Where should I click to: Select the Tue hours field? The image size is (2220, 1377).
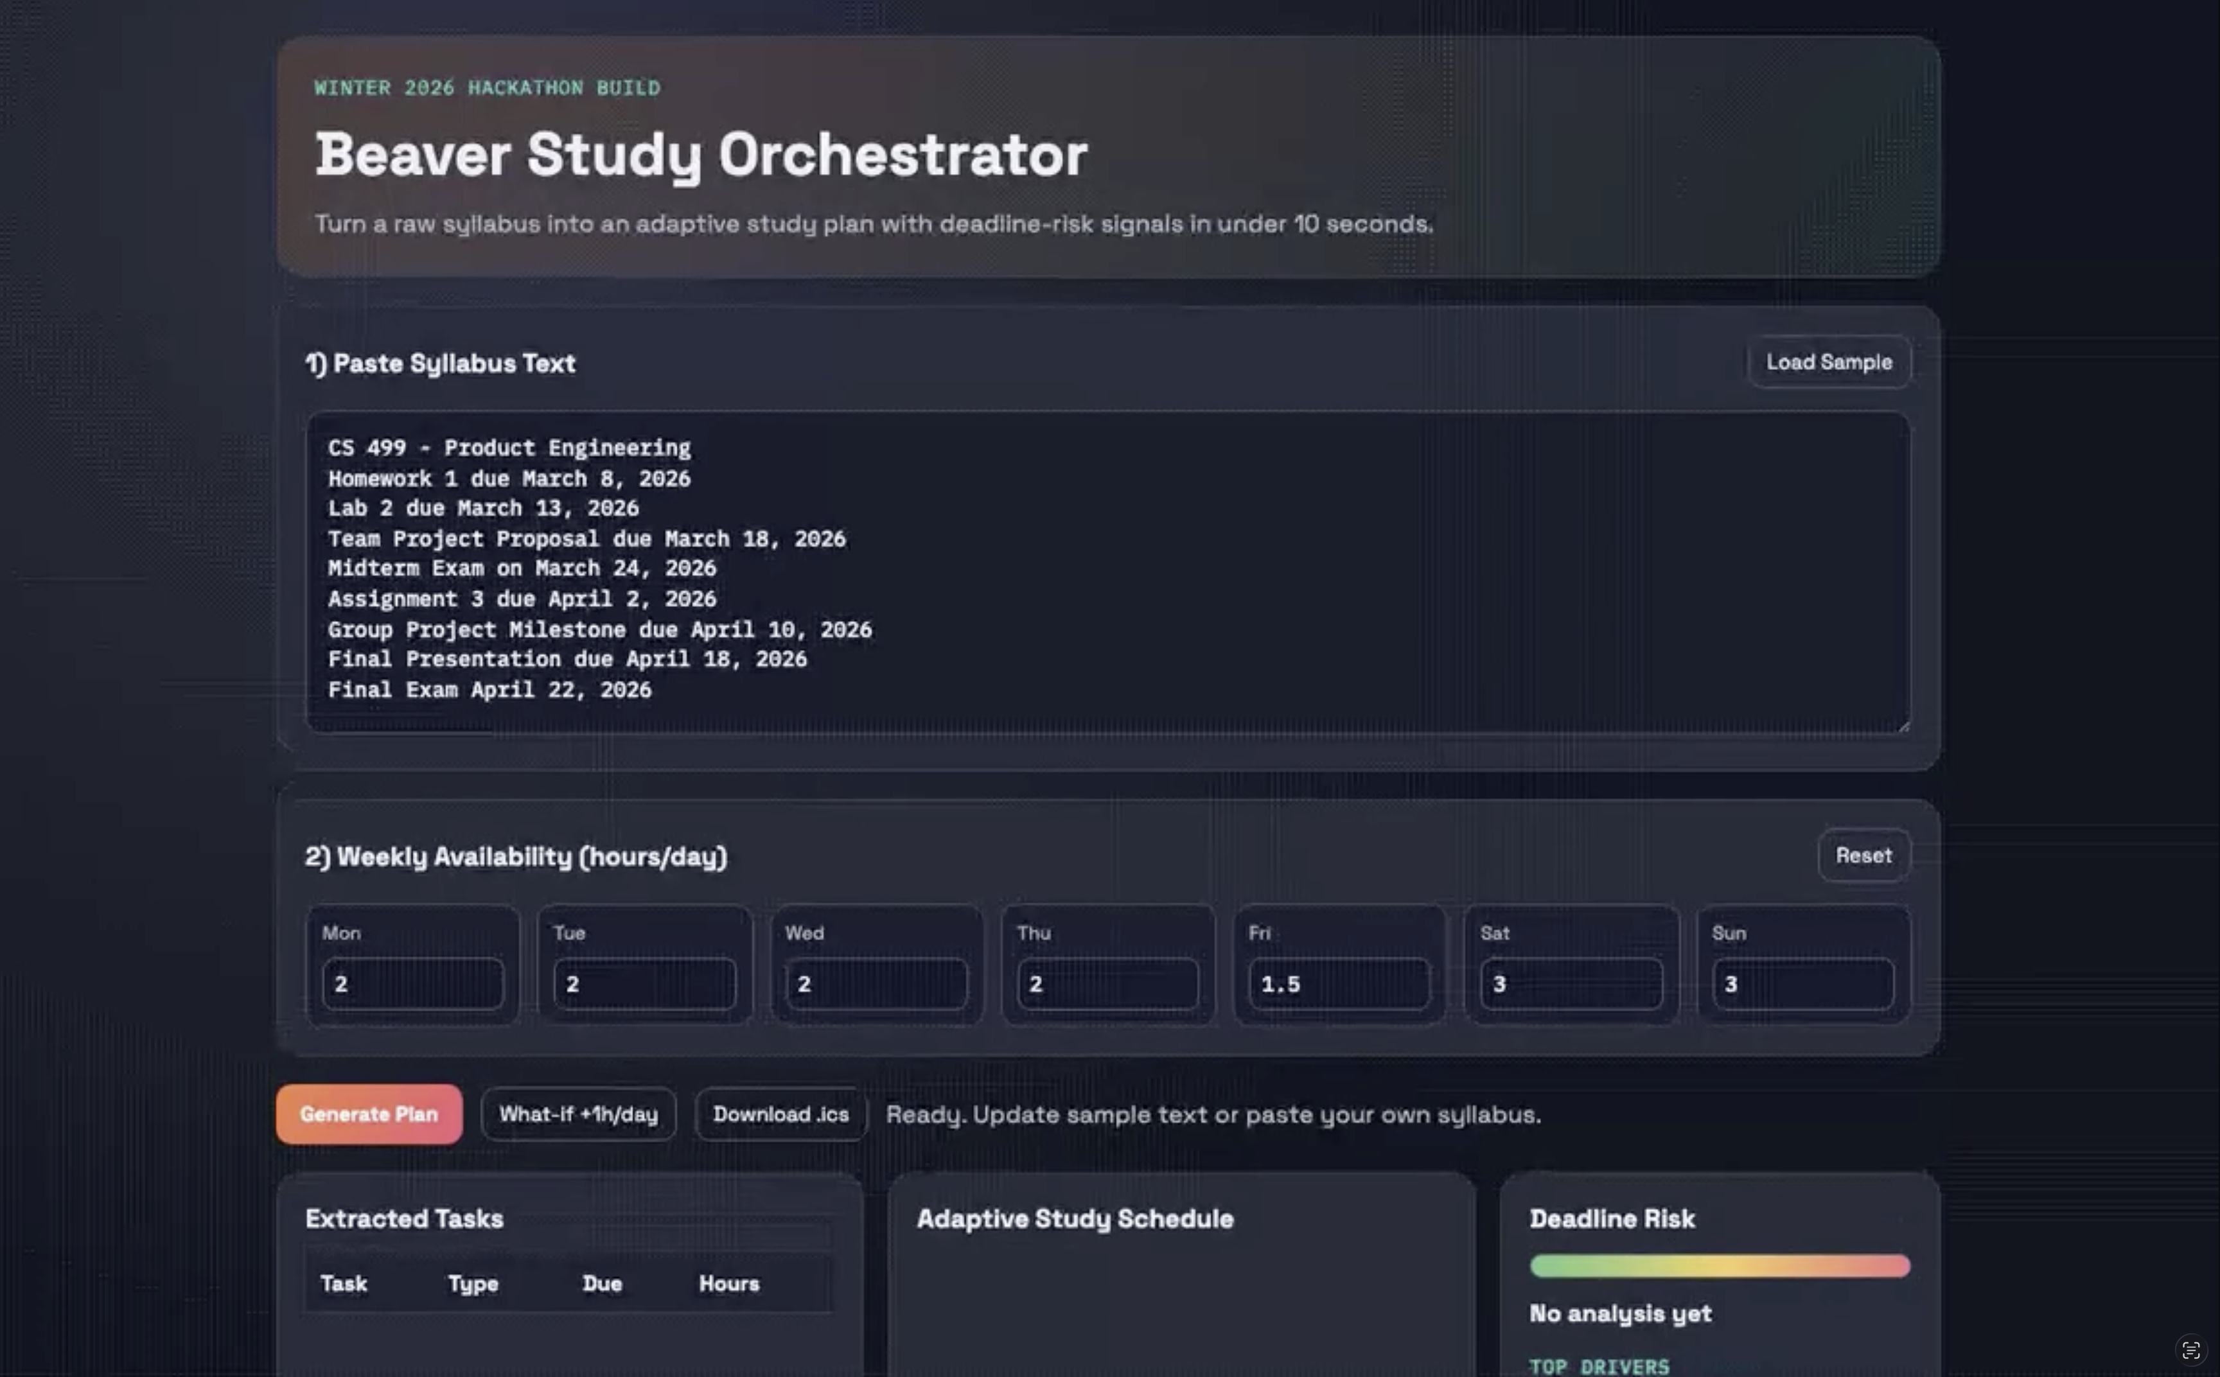(645, 983)
